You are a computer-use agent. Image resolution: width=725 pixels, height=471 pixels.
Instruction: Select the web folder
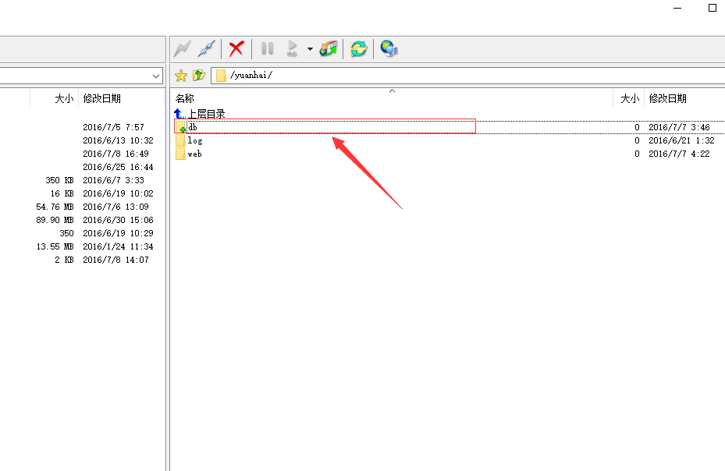tap(194, 154)
